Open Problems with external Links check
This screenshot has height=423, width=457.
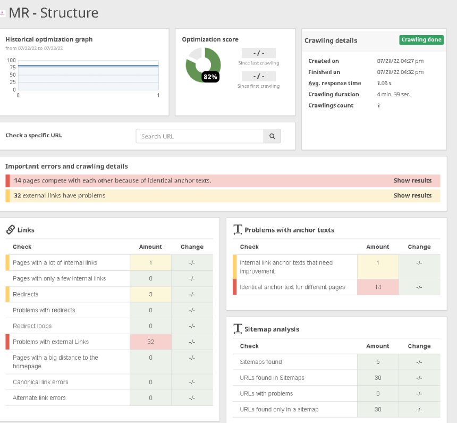coord(50,342)
